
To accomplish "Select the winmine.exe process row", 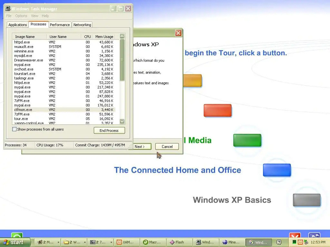I will pyautogui.click(x=64, y=51).
